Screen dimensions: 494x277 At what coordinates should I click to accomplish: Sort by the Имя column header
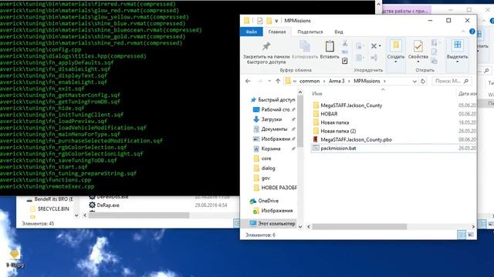pos(317,94)
